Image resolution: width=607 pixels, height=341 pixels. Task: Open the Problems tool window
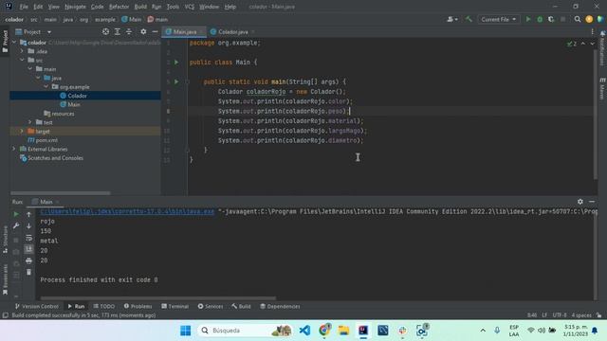(x=138, y=306)
